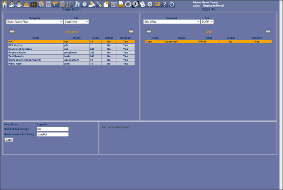The image size is (283, 190).
Task: Open the billing dollar screen icon
Action: 114,4
